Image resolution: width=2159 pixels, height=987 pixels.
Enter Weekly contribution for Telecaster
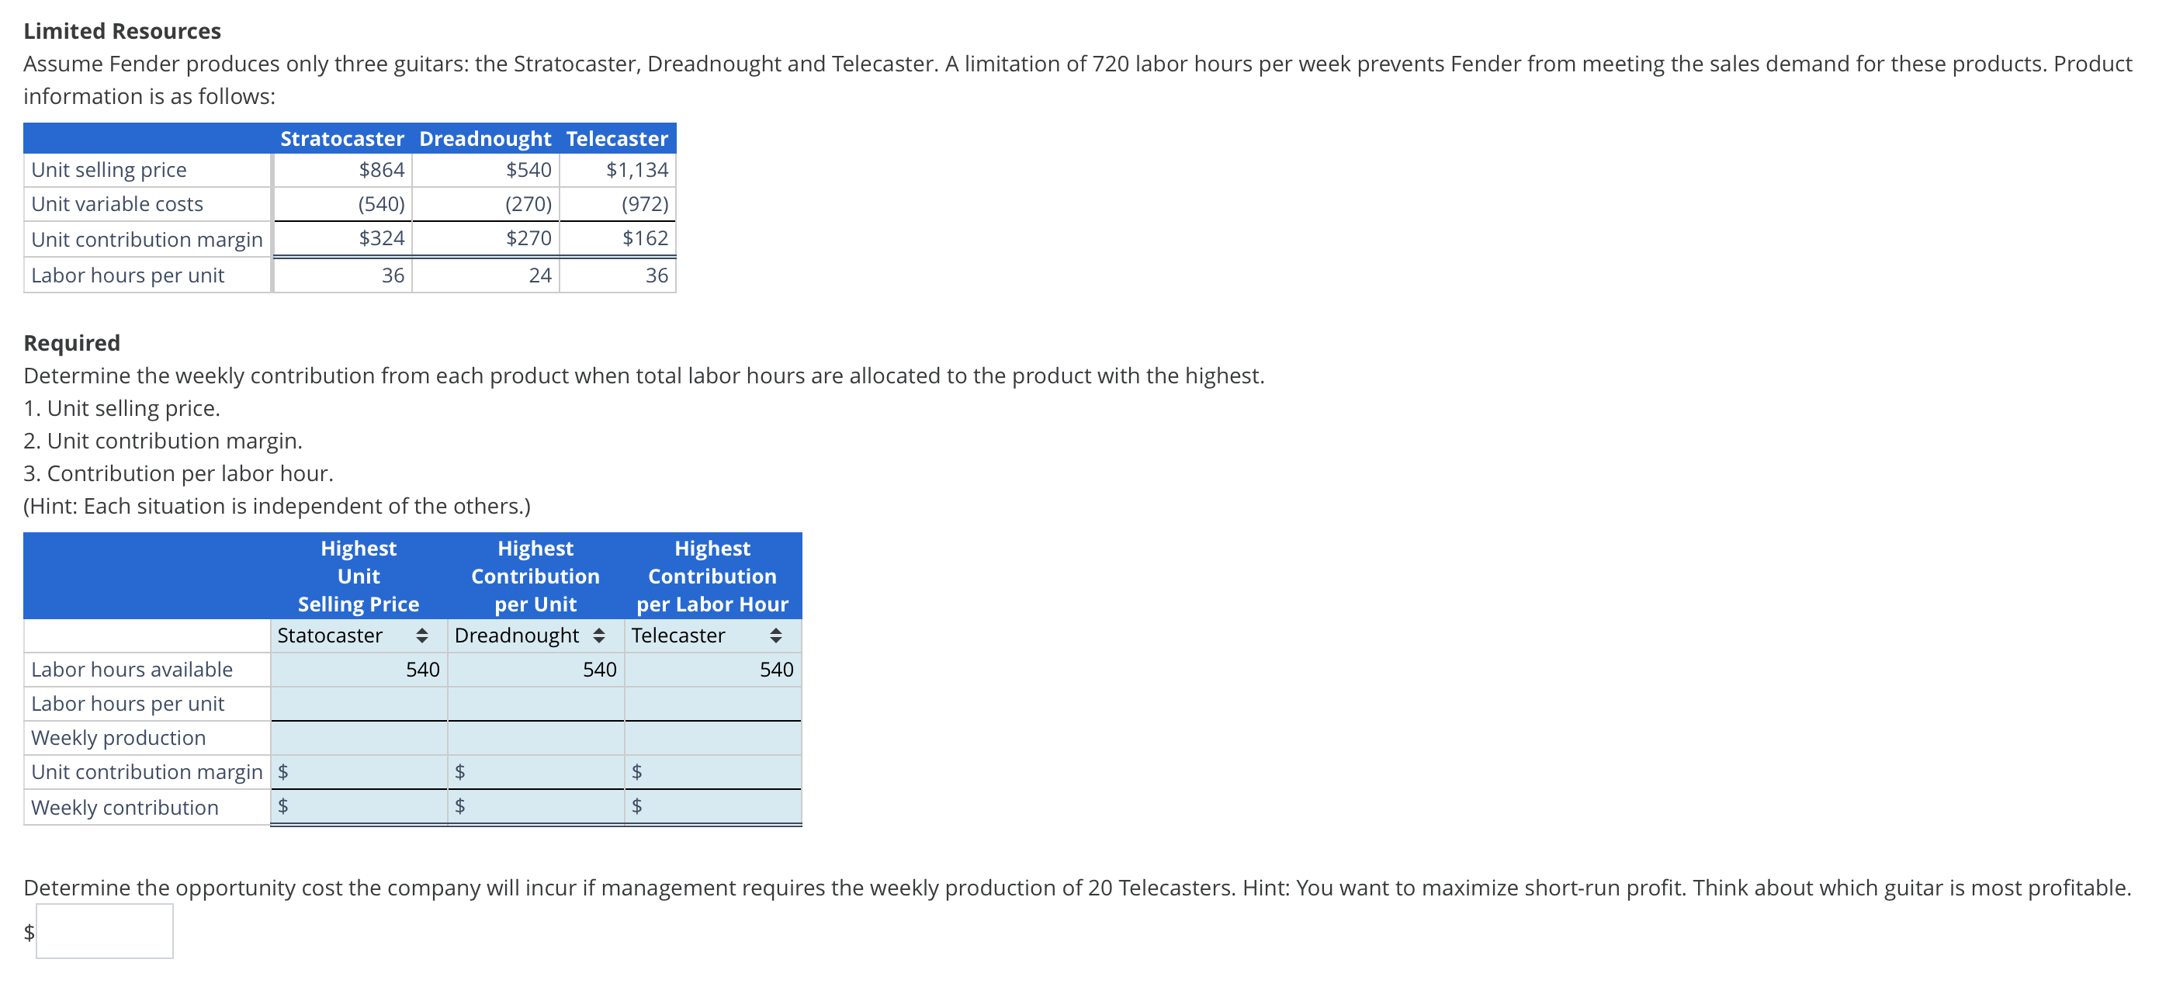tap(716, 806)
